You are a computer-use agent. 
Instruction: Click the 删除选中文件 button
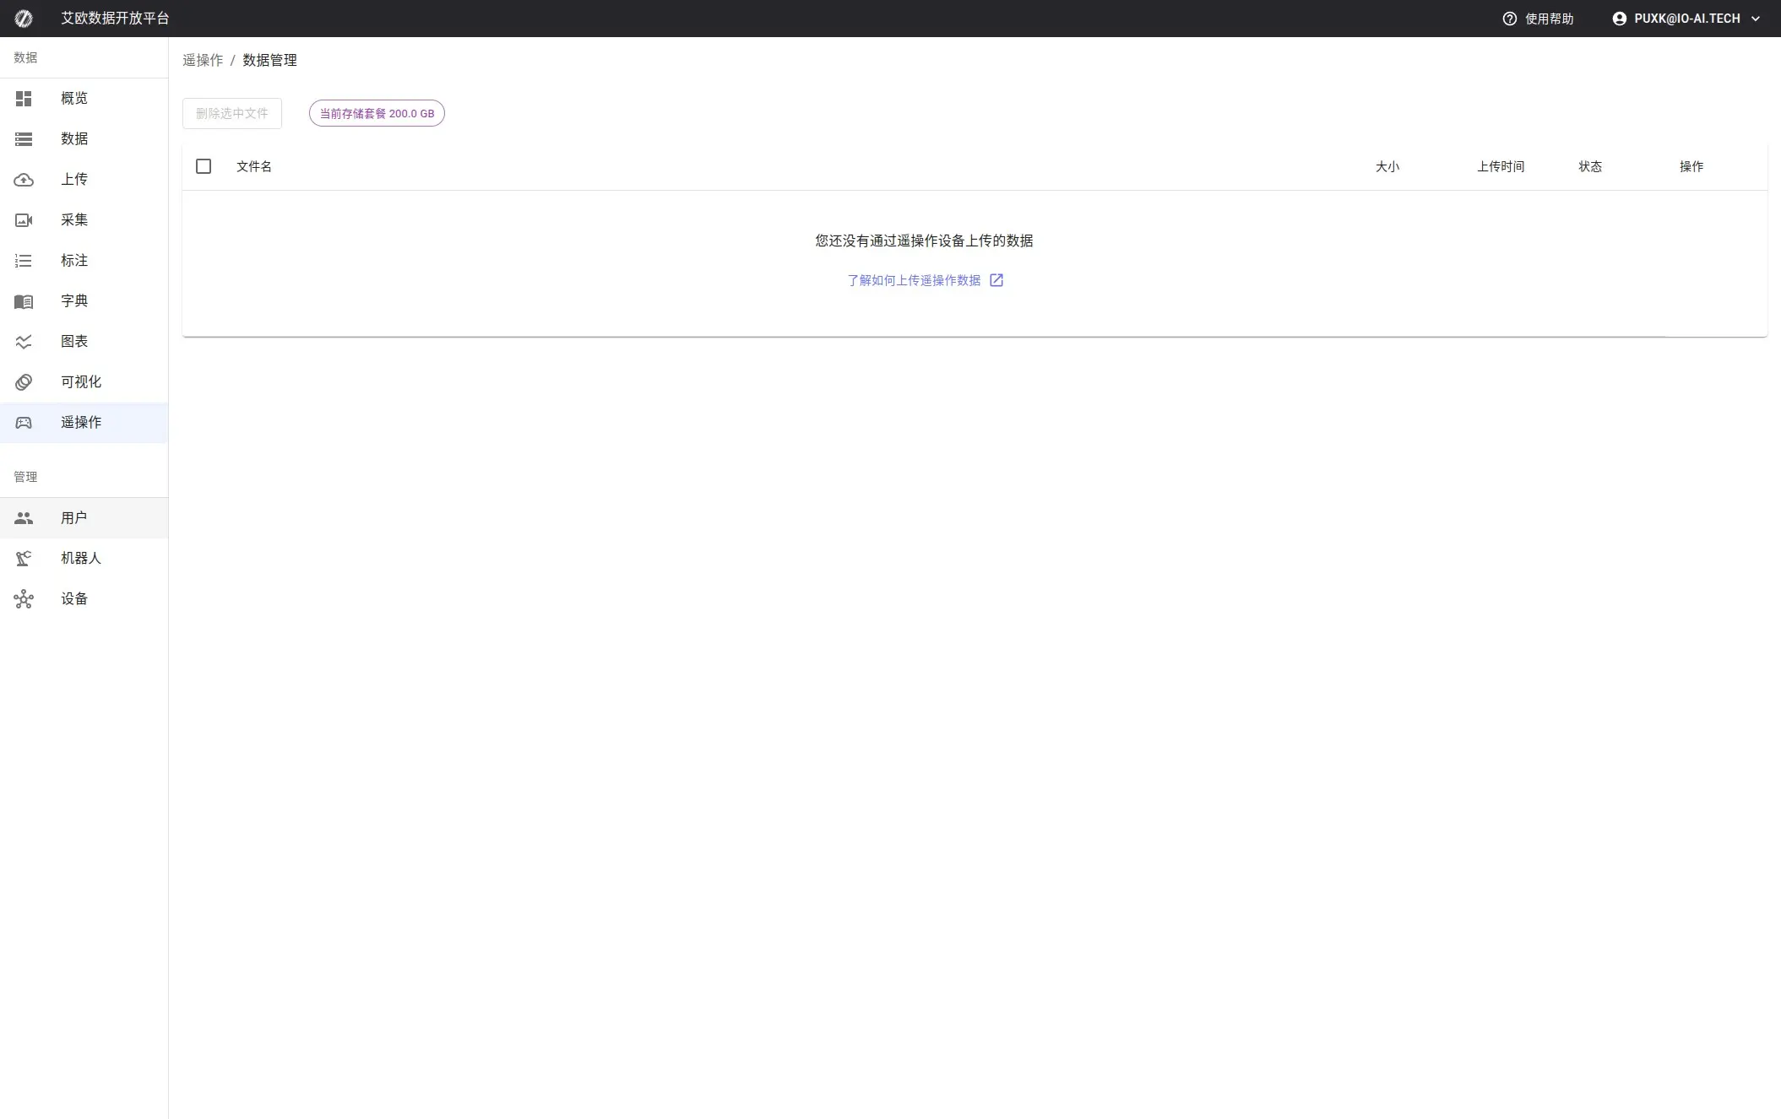pyautogui.click(x=232, y=113)
